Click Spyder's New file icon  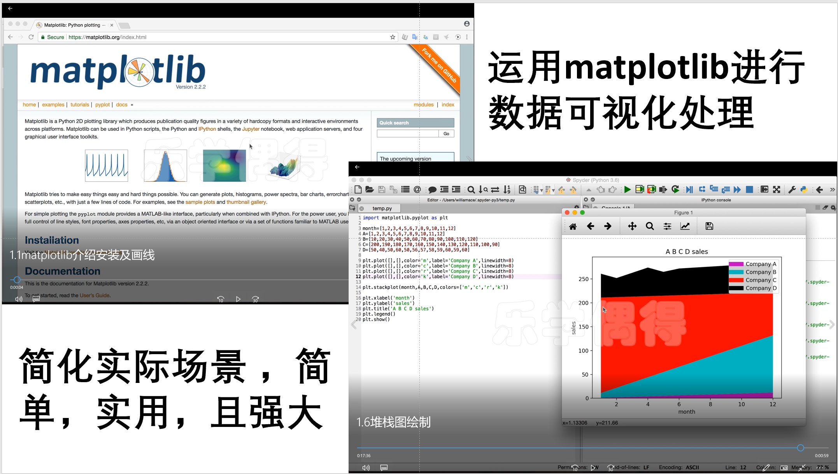point(358,190)
